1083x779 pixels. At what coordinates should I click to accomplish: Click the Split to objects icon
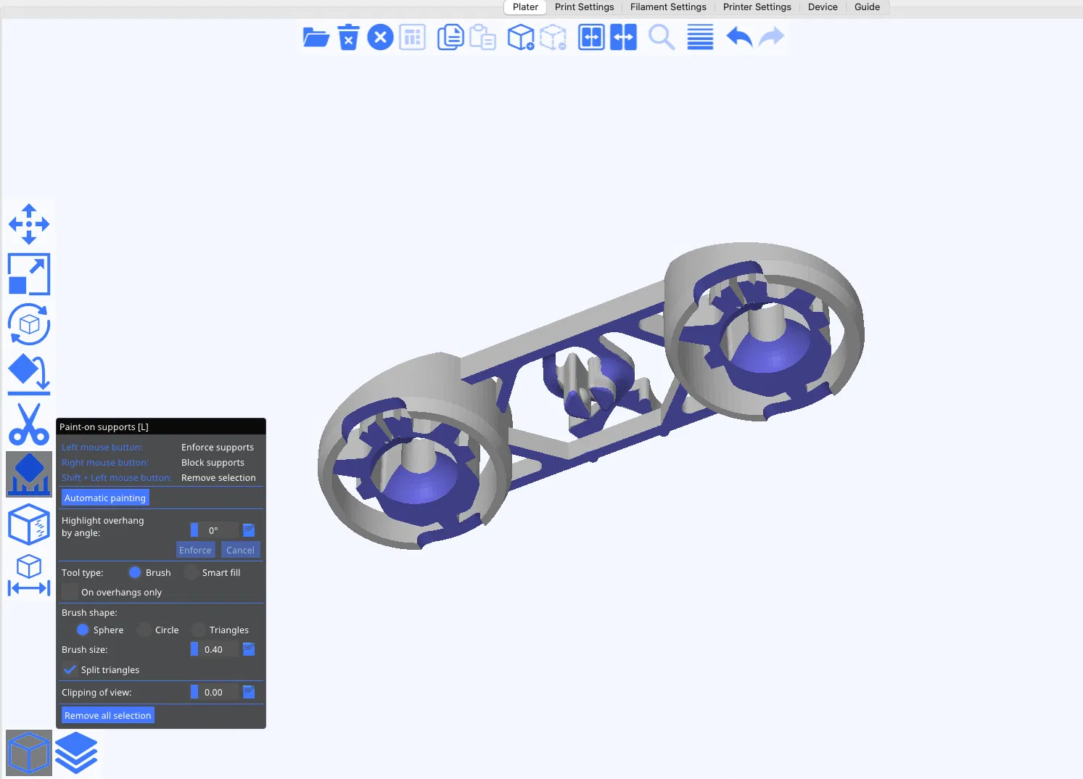(591, 37)
